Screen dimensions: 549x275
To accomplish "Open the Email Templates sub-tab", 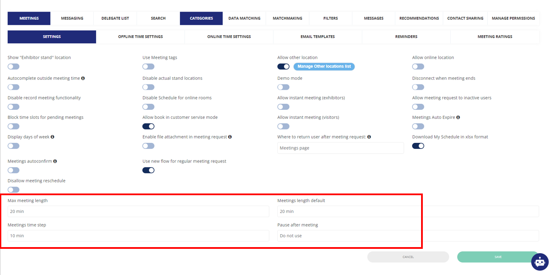I will click(x=317, y=37).
